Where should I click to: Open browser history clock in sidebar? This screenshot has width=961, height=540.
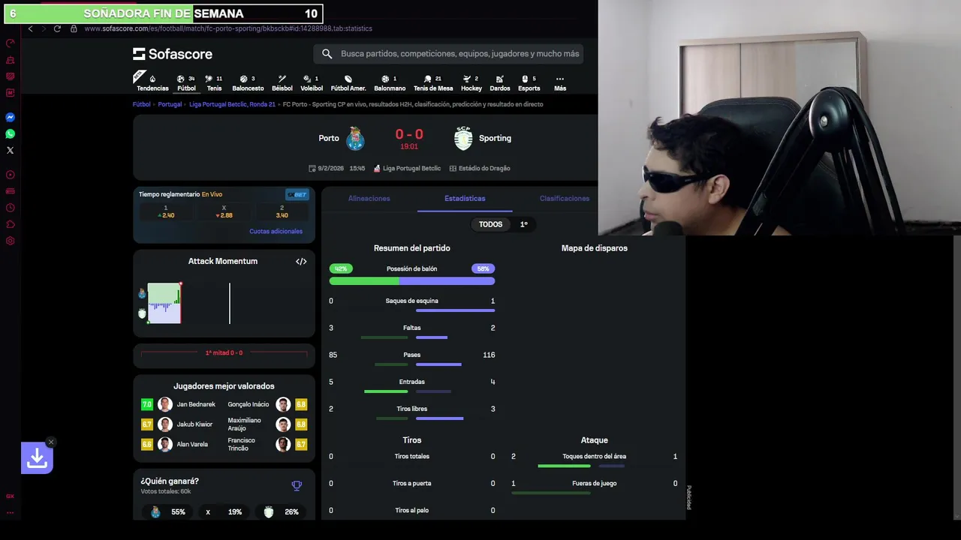[x=11, y=208]
